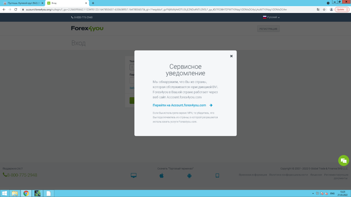Show hidden system tray icons

coord(313,193)
